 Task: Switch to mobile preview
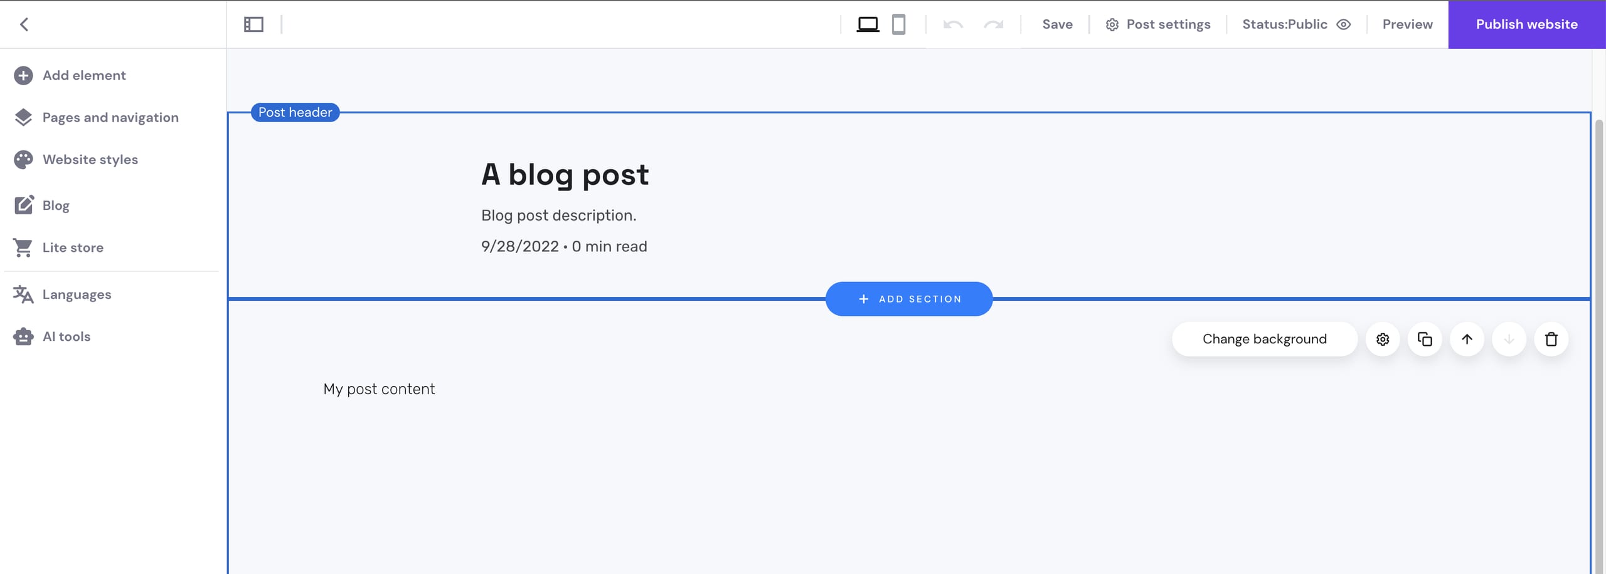900,24
